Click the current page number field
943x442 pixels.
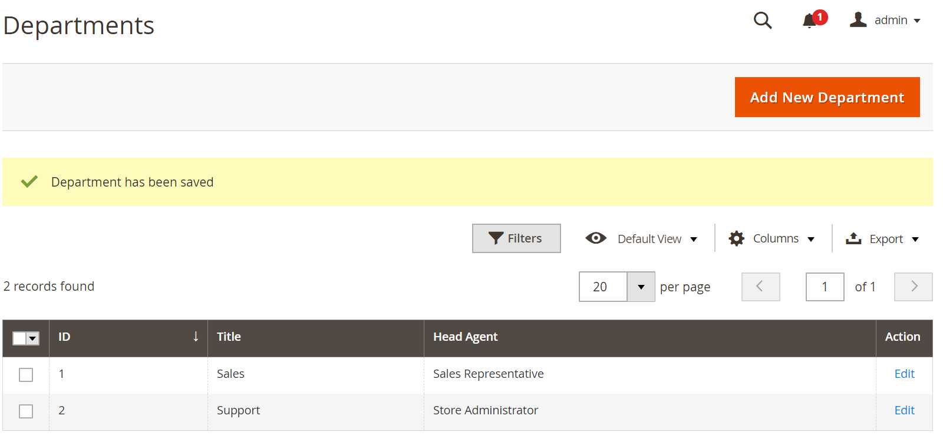tap(825, 287)
